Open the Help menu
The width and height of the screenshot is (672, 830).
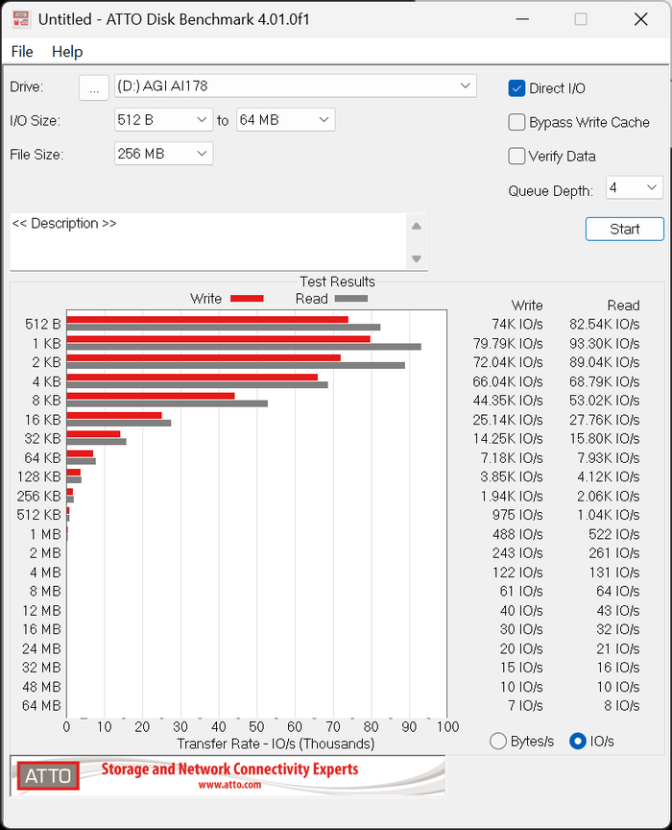click(x=67, y=52)
